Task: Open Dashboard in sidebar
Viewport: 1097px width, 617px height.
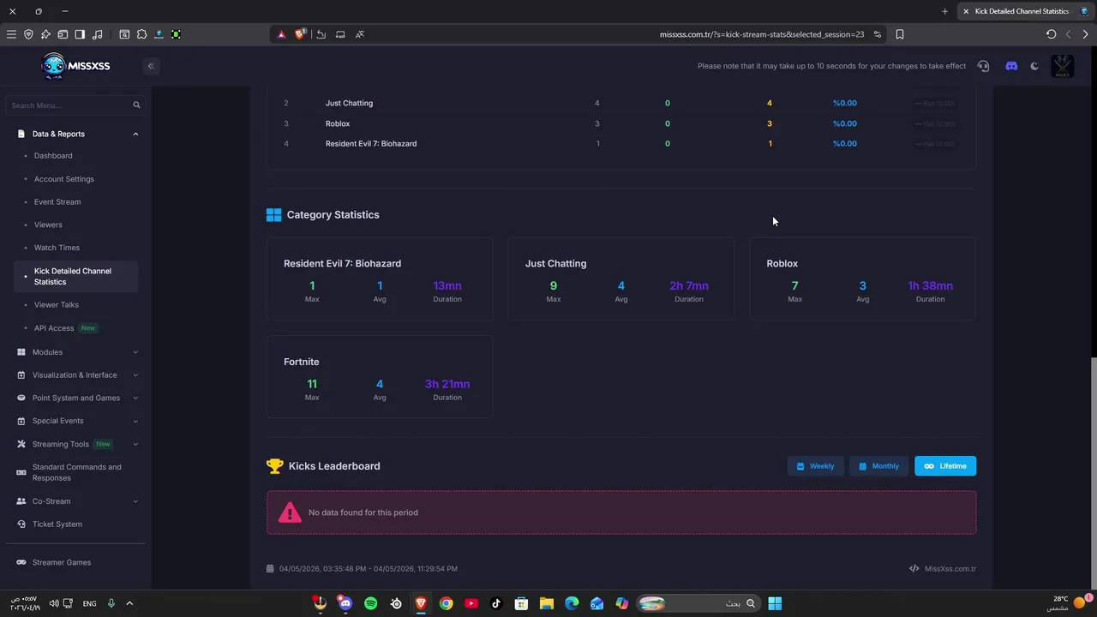Action: click(x=53, y=156)
